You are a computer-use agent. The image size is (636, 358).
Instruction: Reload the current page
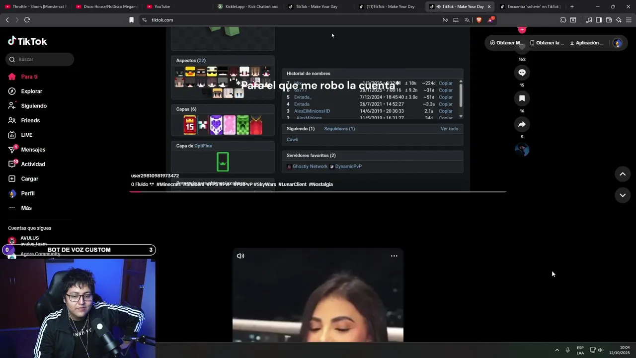click(x=27, y=20)
